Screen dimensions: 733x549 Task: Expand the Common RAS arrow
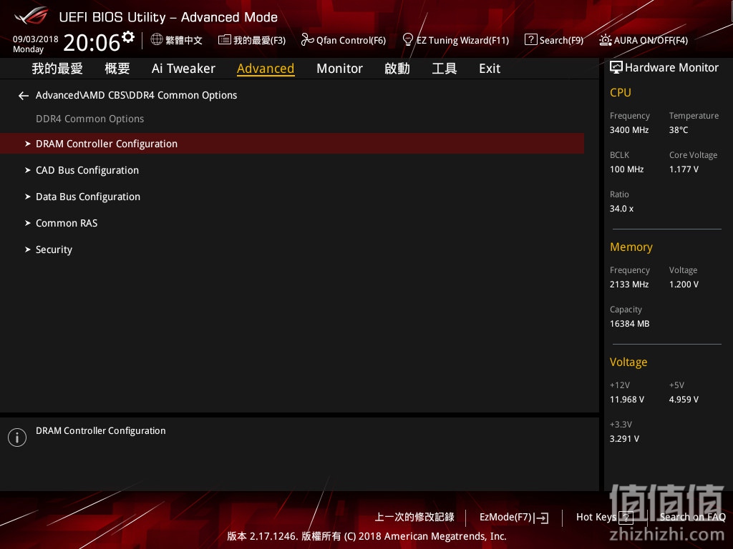(28, 223)
